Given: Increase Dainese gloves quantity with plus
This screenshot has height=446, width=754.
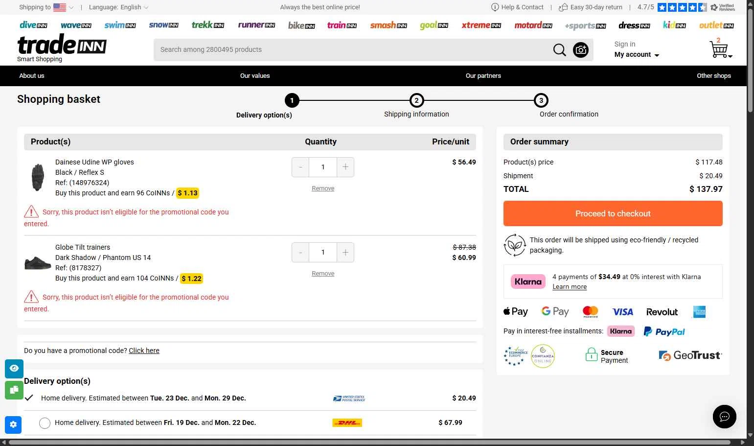Looking at the screenshot, I should coord(345,167).
